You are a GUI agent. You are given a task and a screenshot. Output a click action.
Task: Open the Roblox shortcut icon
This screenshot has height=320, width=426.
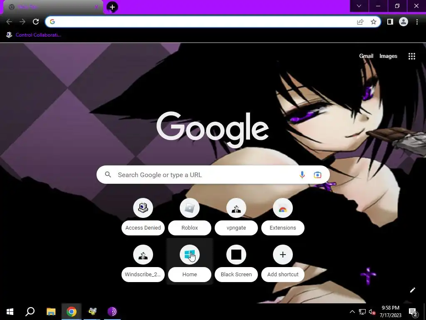click(190, 208)
